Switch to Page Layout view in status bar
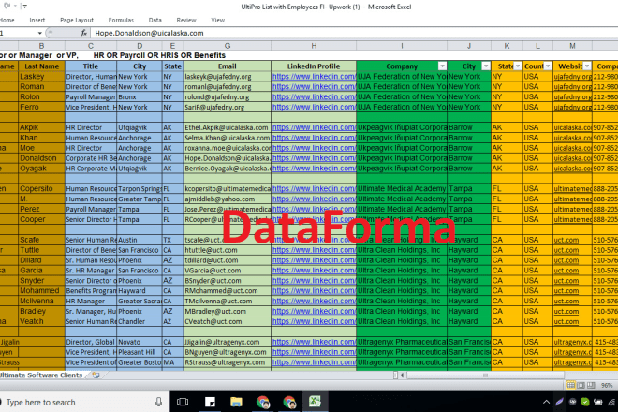 click(581, 385)
